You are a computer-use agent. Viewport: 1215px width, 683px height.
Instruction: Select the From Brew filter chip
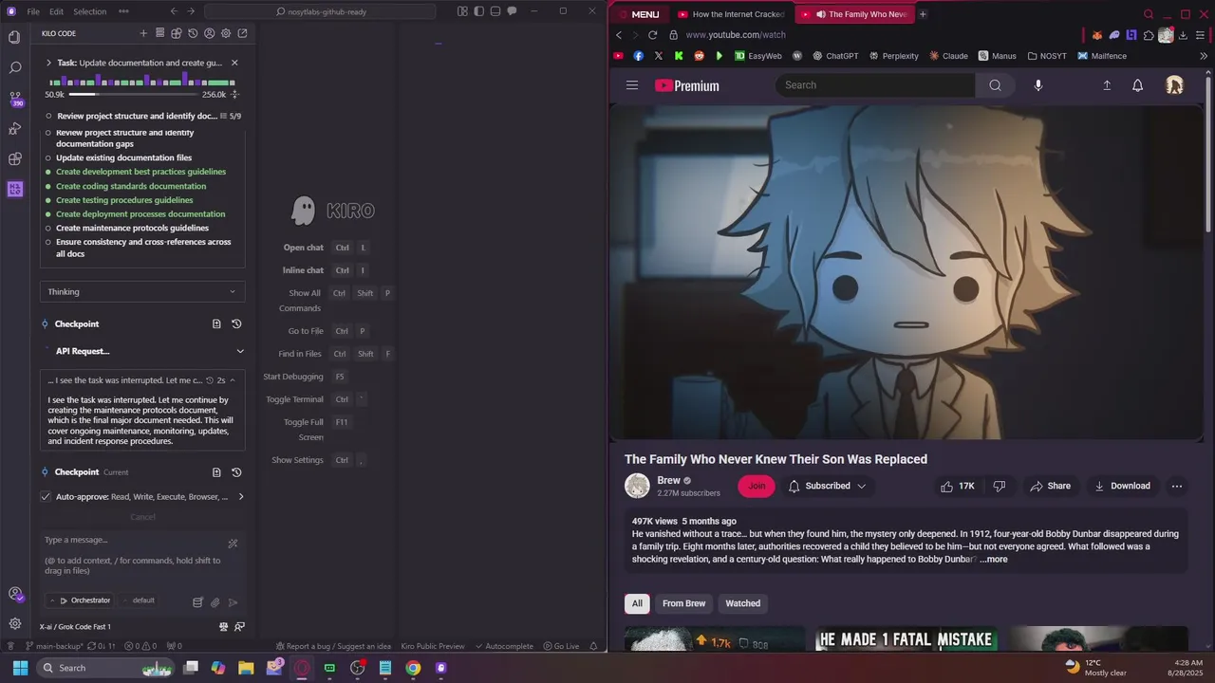coord(683,603)
